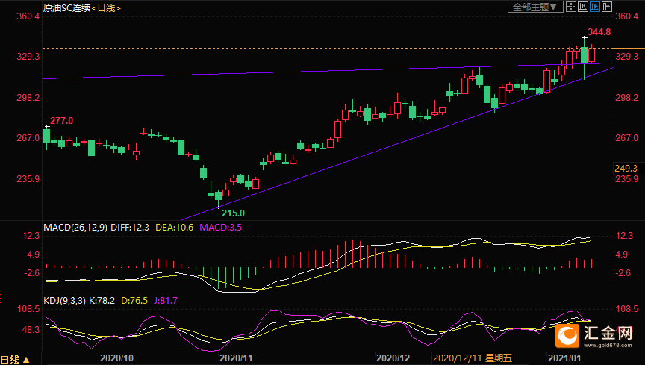Click the 277.0 price label
This screenshot has height=365, width=645.
[x=62, y=121]
